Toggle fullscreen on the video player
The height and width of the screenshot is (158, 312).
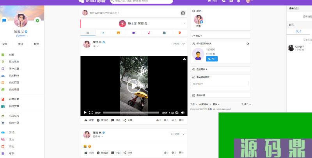pos(91,113)
